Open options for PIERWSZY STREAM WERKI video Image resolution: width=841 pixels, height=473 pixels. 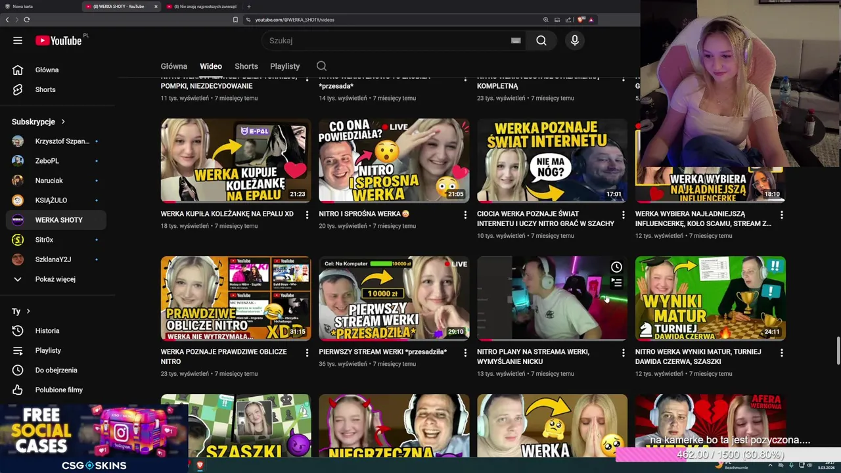coord(465,353)
